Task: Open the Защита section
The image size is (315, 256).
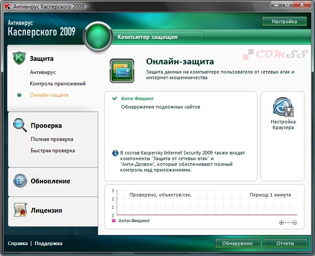Action: tap(42, 59)
